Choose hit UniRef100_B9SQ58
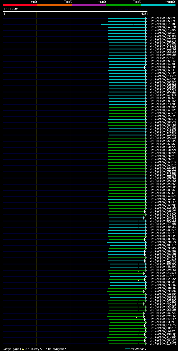Image resolution: width=178 pixels, height=351 pixels. click(163, 55)
